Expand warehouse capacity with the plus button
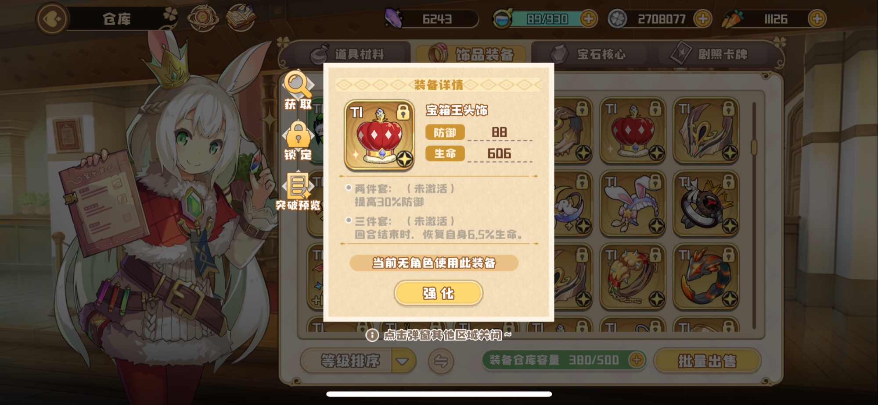Viewport: 878px width, 405px height. 636,360
